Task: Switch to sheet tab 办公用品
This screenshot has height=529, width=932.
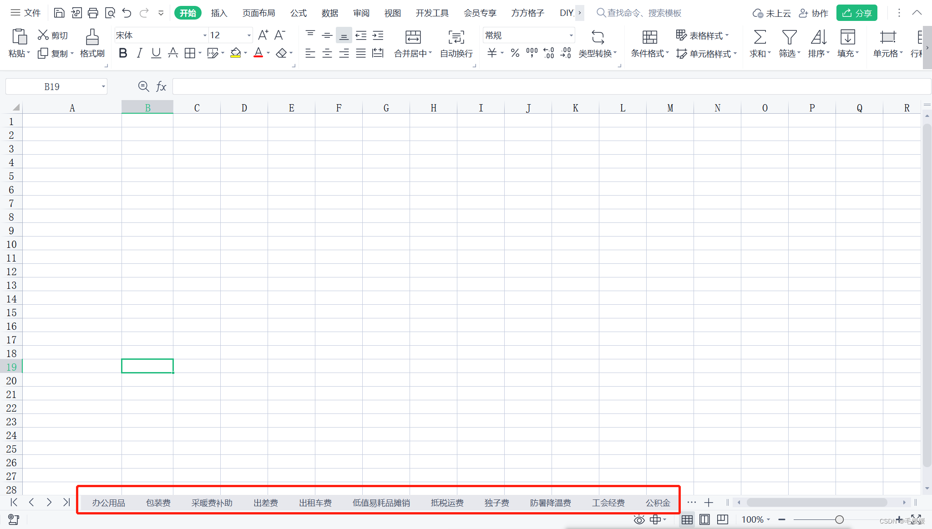Action: (x=108, y=503)
